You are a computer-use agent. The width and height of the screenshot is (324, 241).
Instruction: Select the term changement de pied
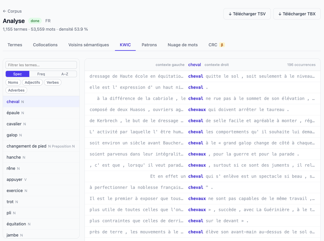pyautogui.click(x=41, y=146)
